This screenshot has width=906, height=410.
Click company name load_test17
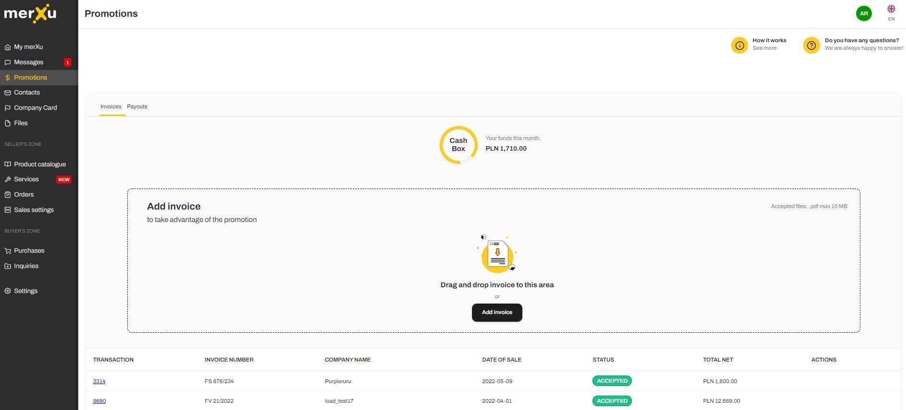pyautogui.click(x=339, y=401)
